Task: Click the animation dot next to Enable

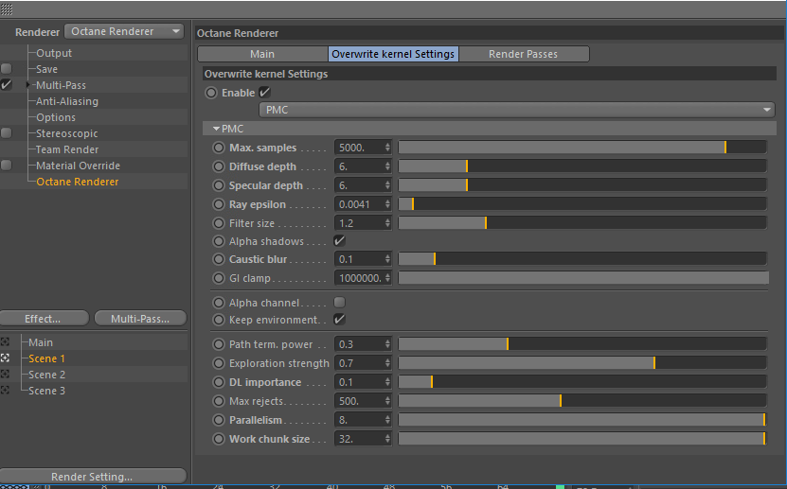Action: click(x=211, y=93)
